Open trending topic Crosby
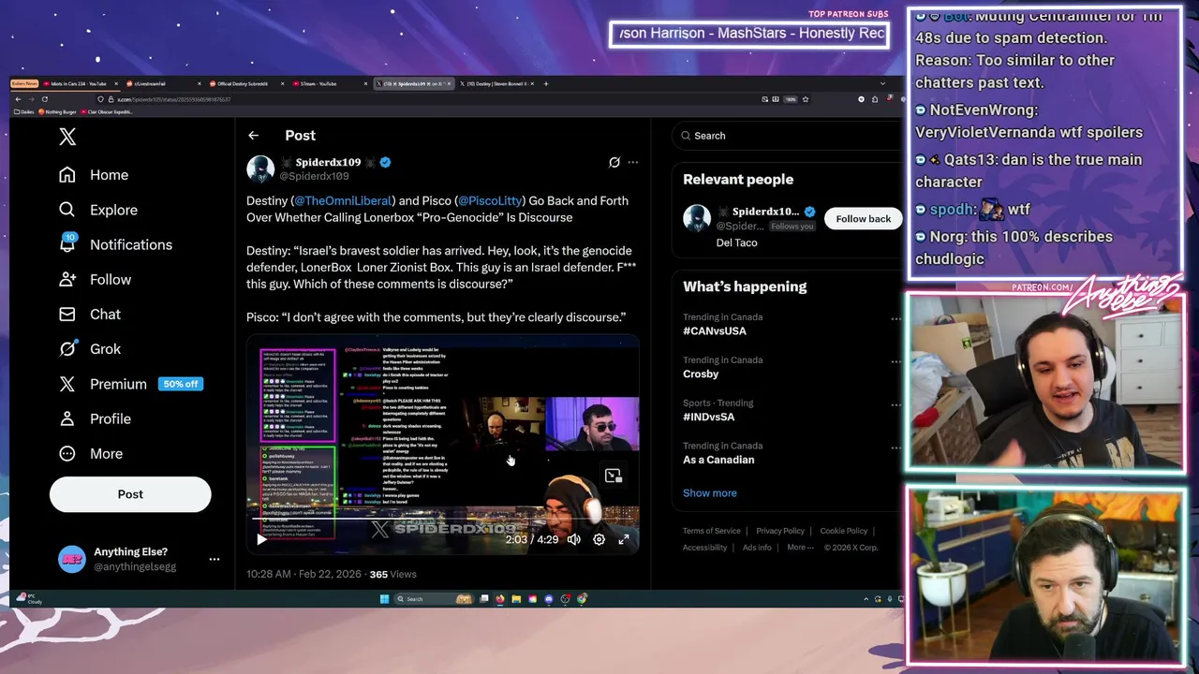This screenshot has height=674, width=1199. coord(701,374)
